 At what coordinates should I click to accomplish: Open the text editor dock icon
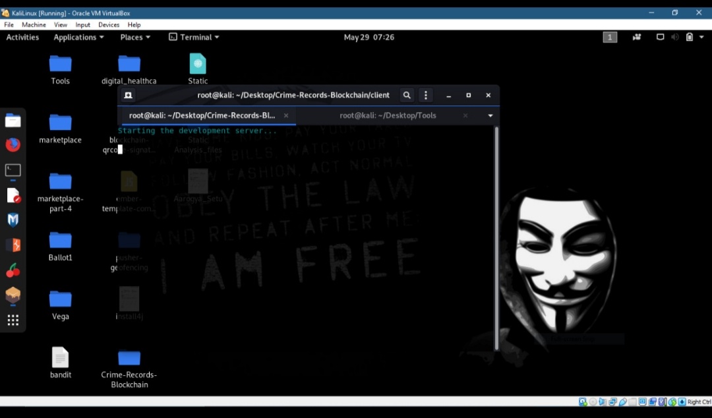13,195
